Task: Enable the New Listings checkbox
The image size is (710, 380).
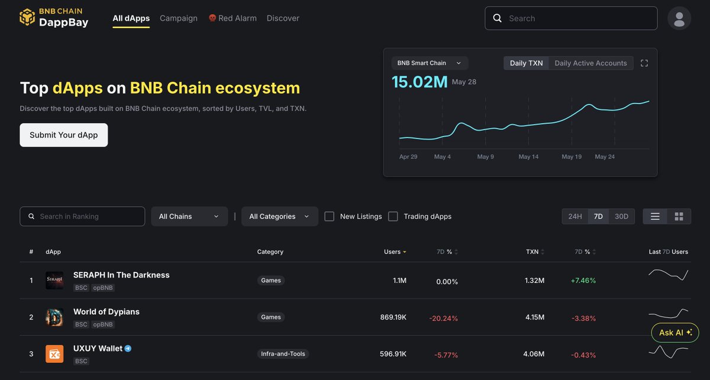Action: coord(330,216)
